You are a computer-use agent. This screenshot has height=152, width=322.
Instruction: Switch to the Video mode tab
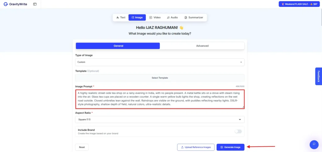pos(155,18)
